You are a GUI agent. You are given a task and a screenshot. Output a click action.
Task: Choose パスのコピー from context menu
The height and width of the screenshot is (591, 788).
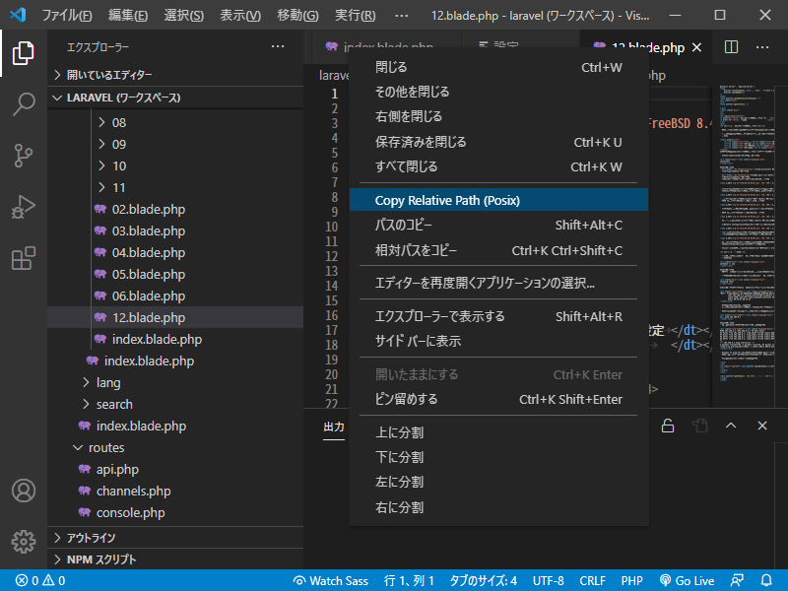click(403, 226)
